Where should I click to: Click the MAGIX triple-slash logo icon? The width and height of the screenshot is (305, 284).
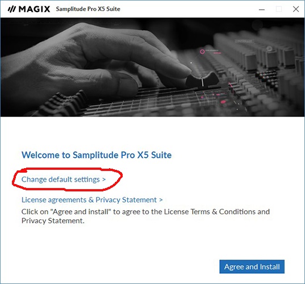[x=12, y=9]
